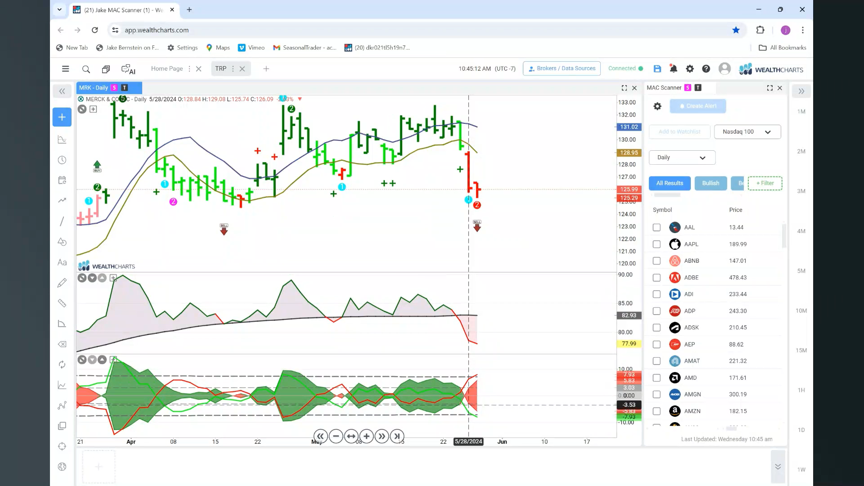Click the 77.99 yellow indicator value label
This screenshot has width=864, height=486.
coord(629,344)
